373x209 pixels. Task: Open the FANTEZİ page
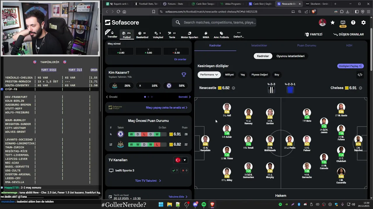point(314,34)
